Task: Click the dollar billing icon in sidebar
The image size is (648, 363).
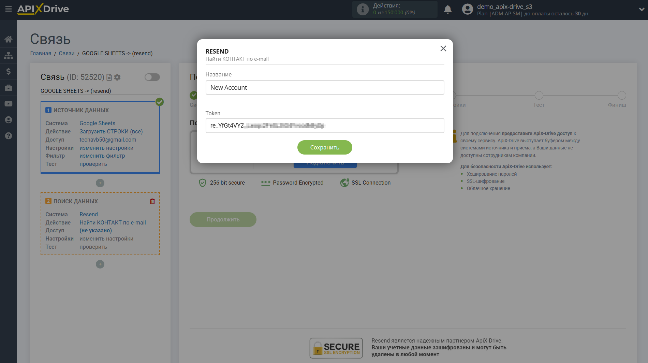Action: (9, 71)
